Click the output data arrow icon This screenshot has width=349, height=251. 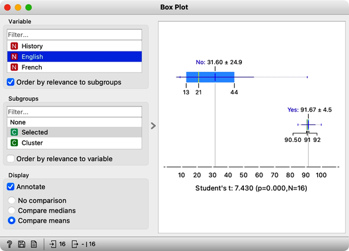pyautogui.click(x=75, y=244)
